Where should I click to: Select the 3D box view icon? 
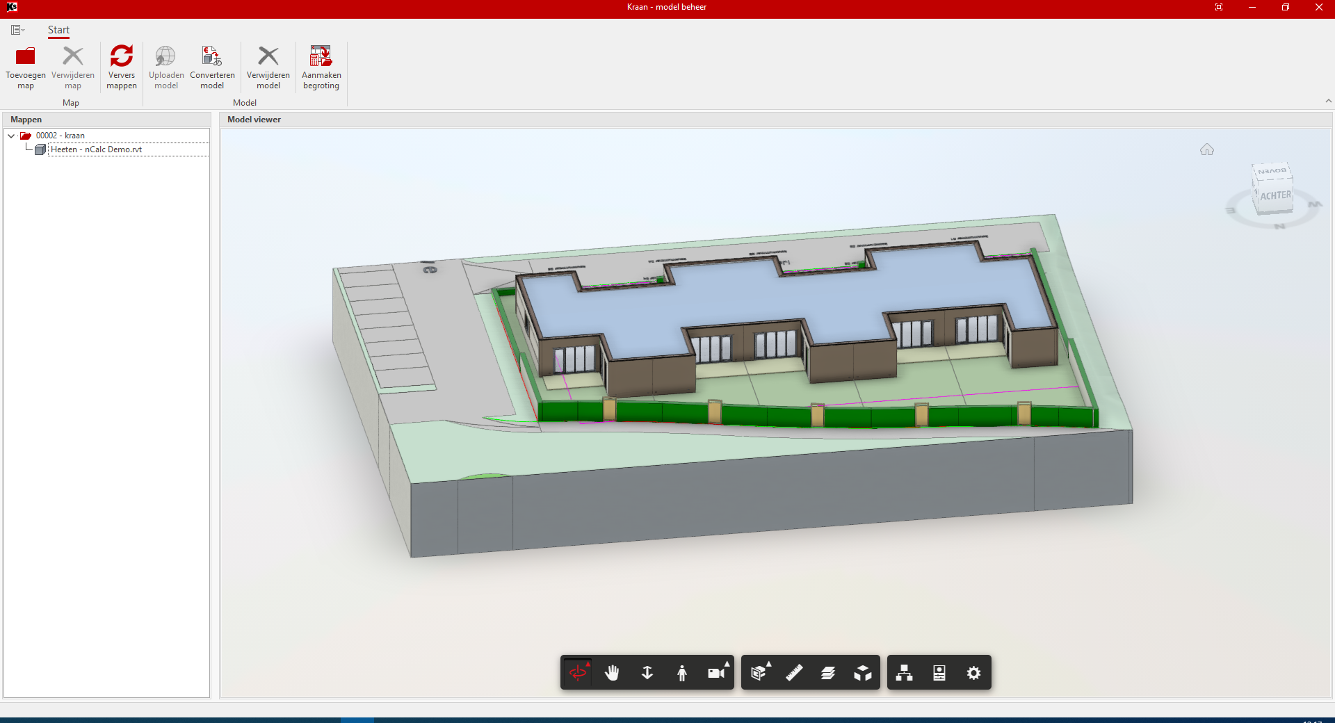pyautogui.click(x=862, y=673)
